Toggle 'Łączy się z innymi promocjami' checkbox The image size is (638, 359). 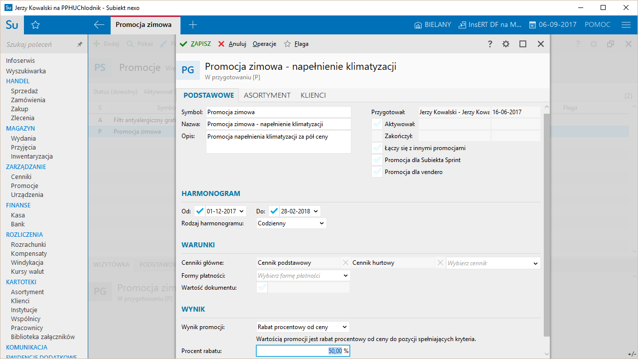point(377,148)
